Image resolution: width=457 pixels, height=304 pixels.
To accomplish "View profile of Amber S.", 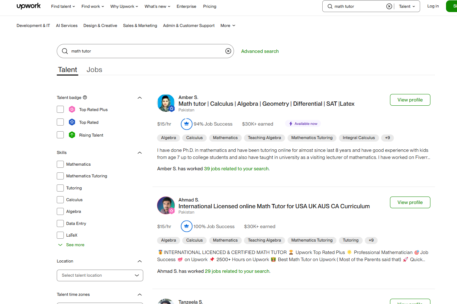I will tap(410, 100).
